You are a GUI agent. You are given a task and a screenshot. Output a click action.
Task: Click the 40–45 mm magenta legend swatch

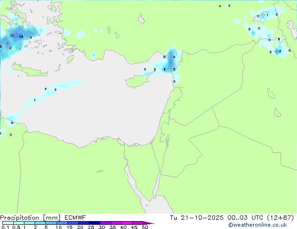point(127,223)
